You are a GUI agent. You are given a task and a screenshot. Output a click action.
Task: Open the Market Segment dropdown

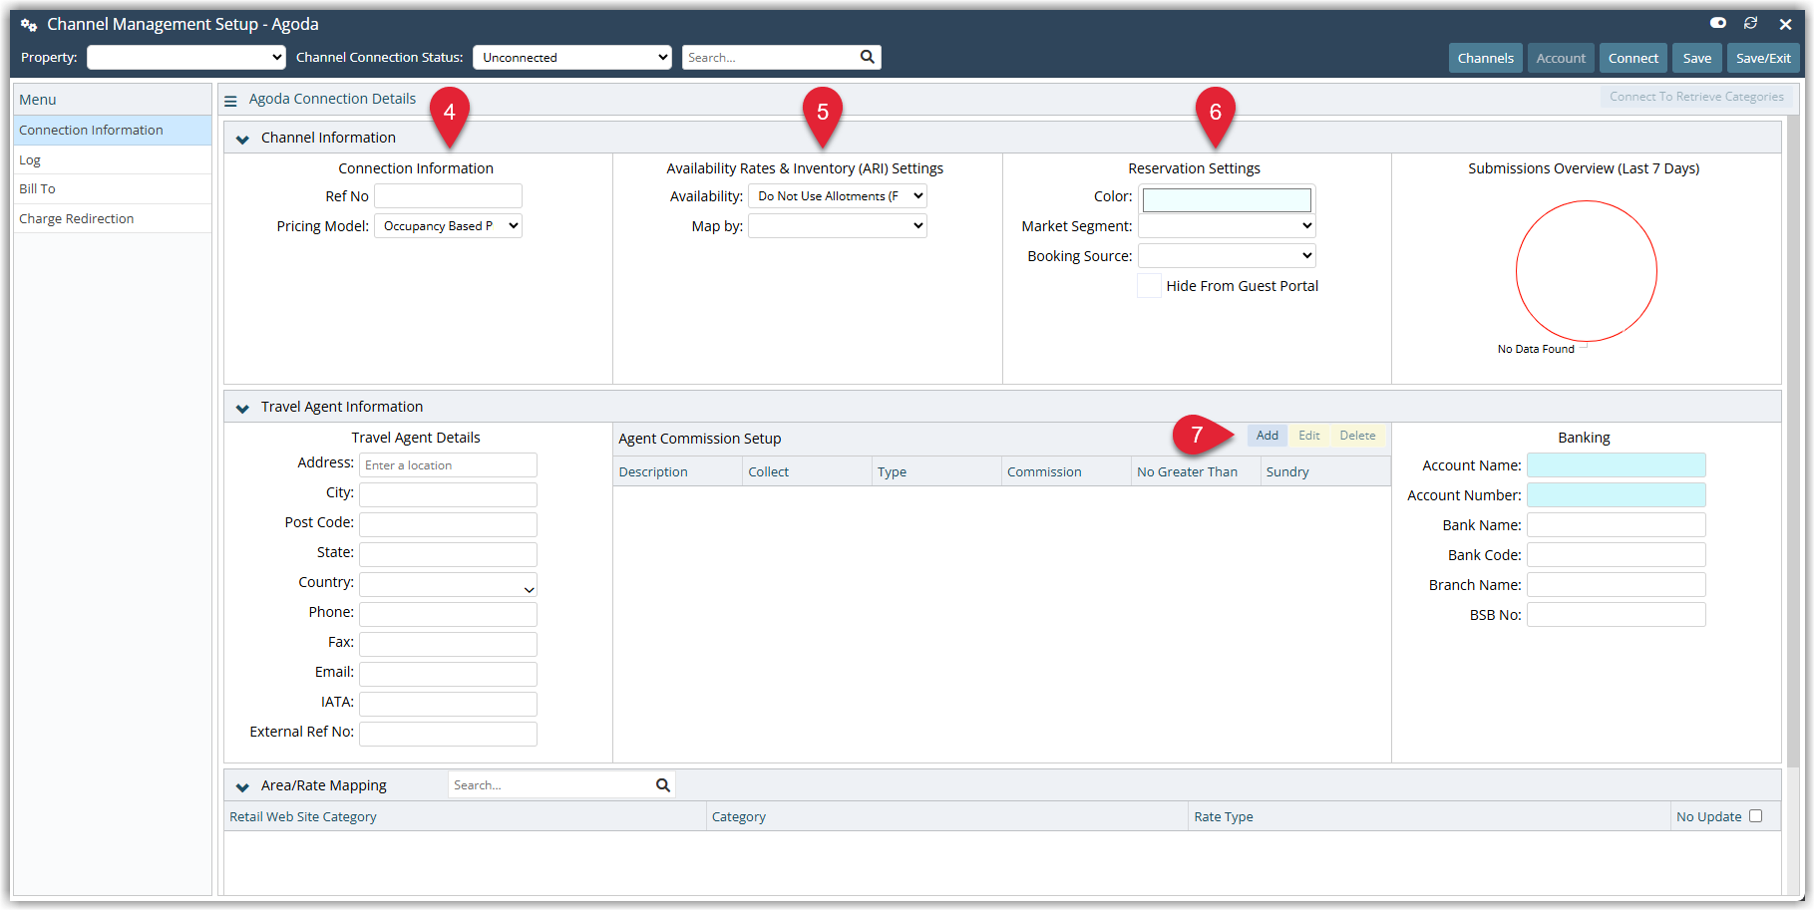click(1227, 226)
